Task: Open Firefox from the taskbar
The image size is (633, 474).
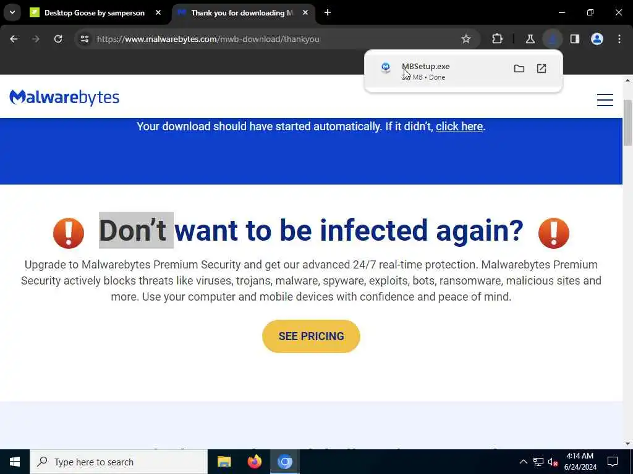Action: click(254, 462)
